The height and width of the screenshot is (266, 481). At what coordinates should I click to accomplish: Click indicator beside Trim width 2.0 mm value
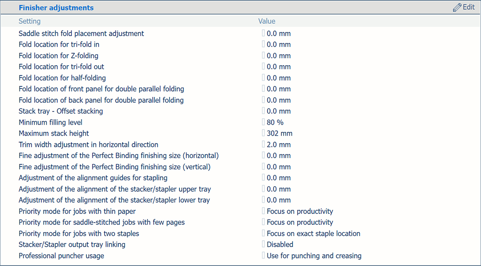point(263,144)
